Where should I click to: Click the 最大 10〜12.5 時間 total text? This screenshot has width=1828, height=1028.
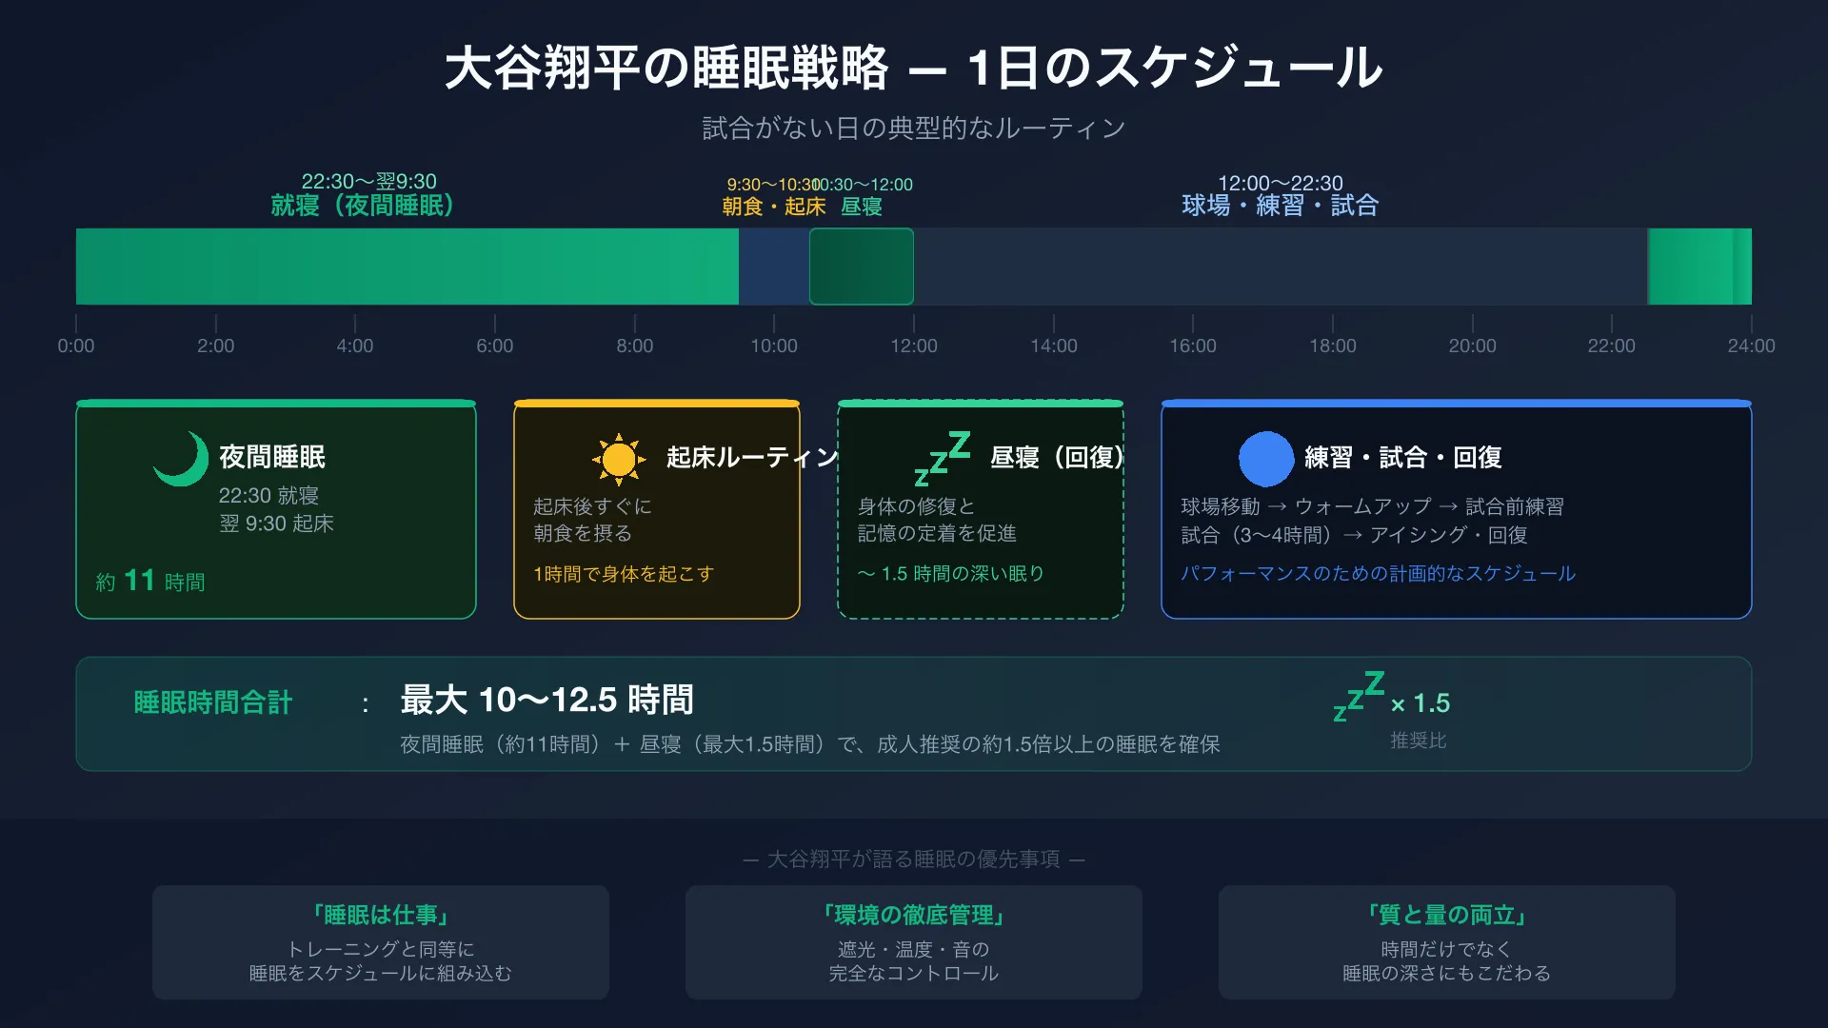[546, 701]
